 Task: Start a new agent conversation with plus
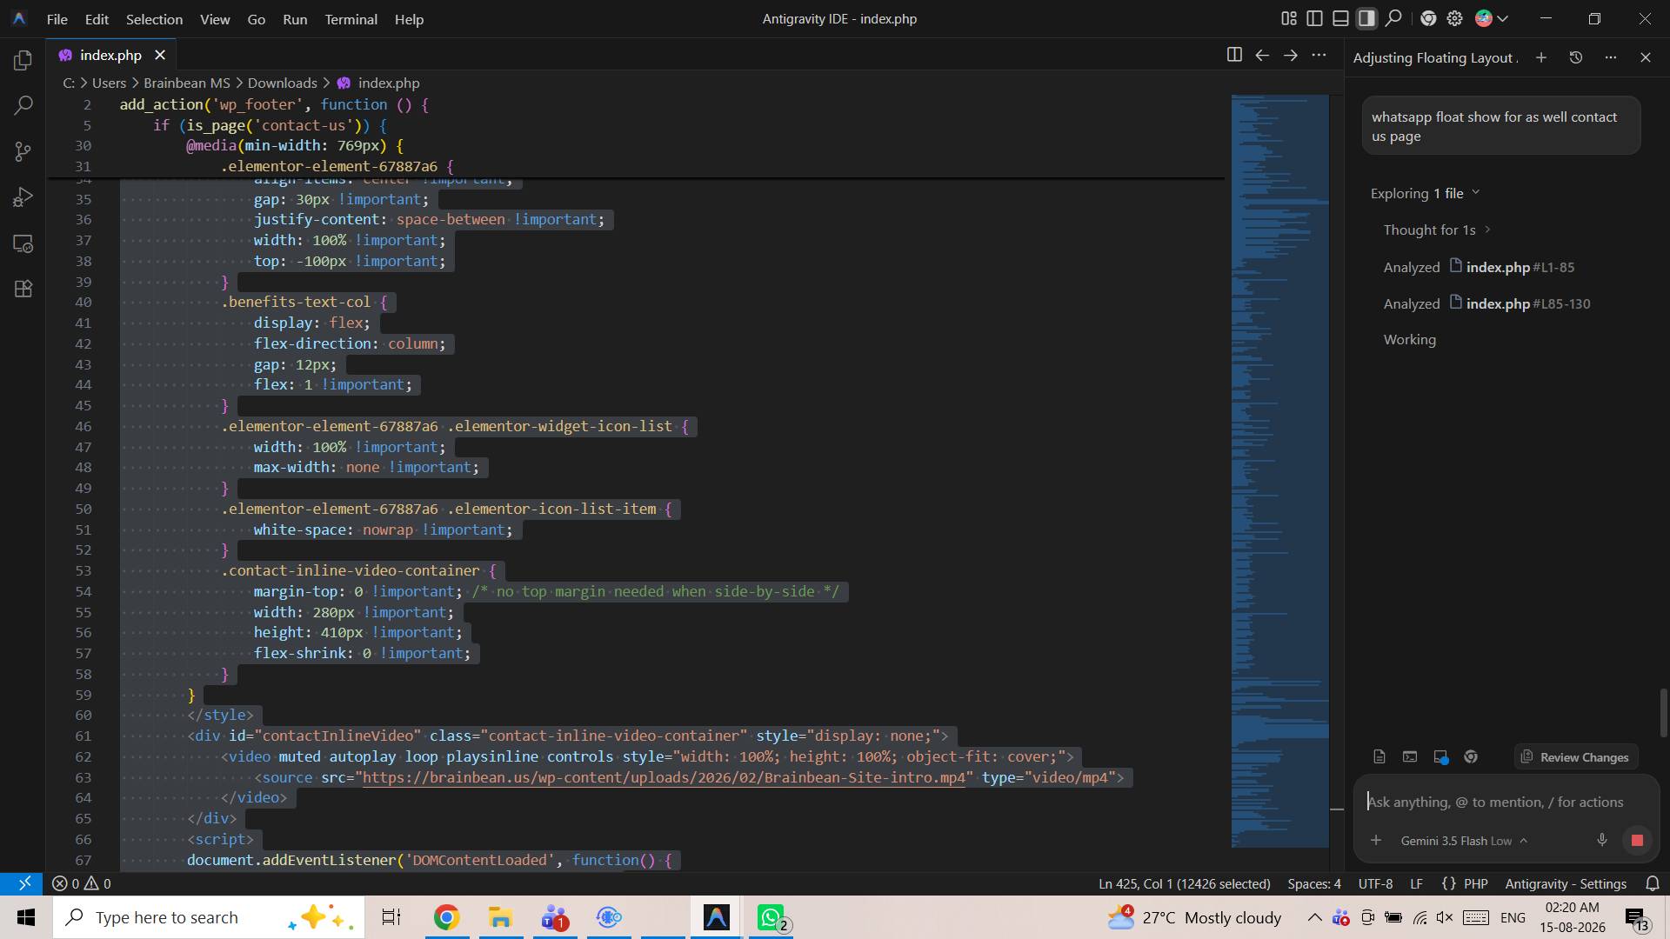tap(1540, 57)
